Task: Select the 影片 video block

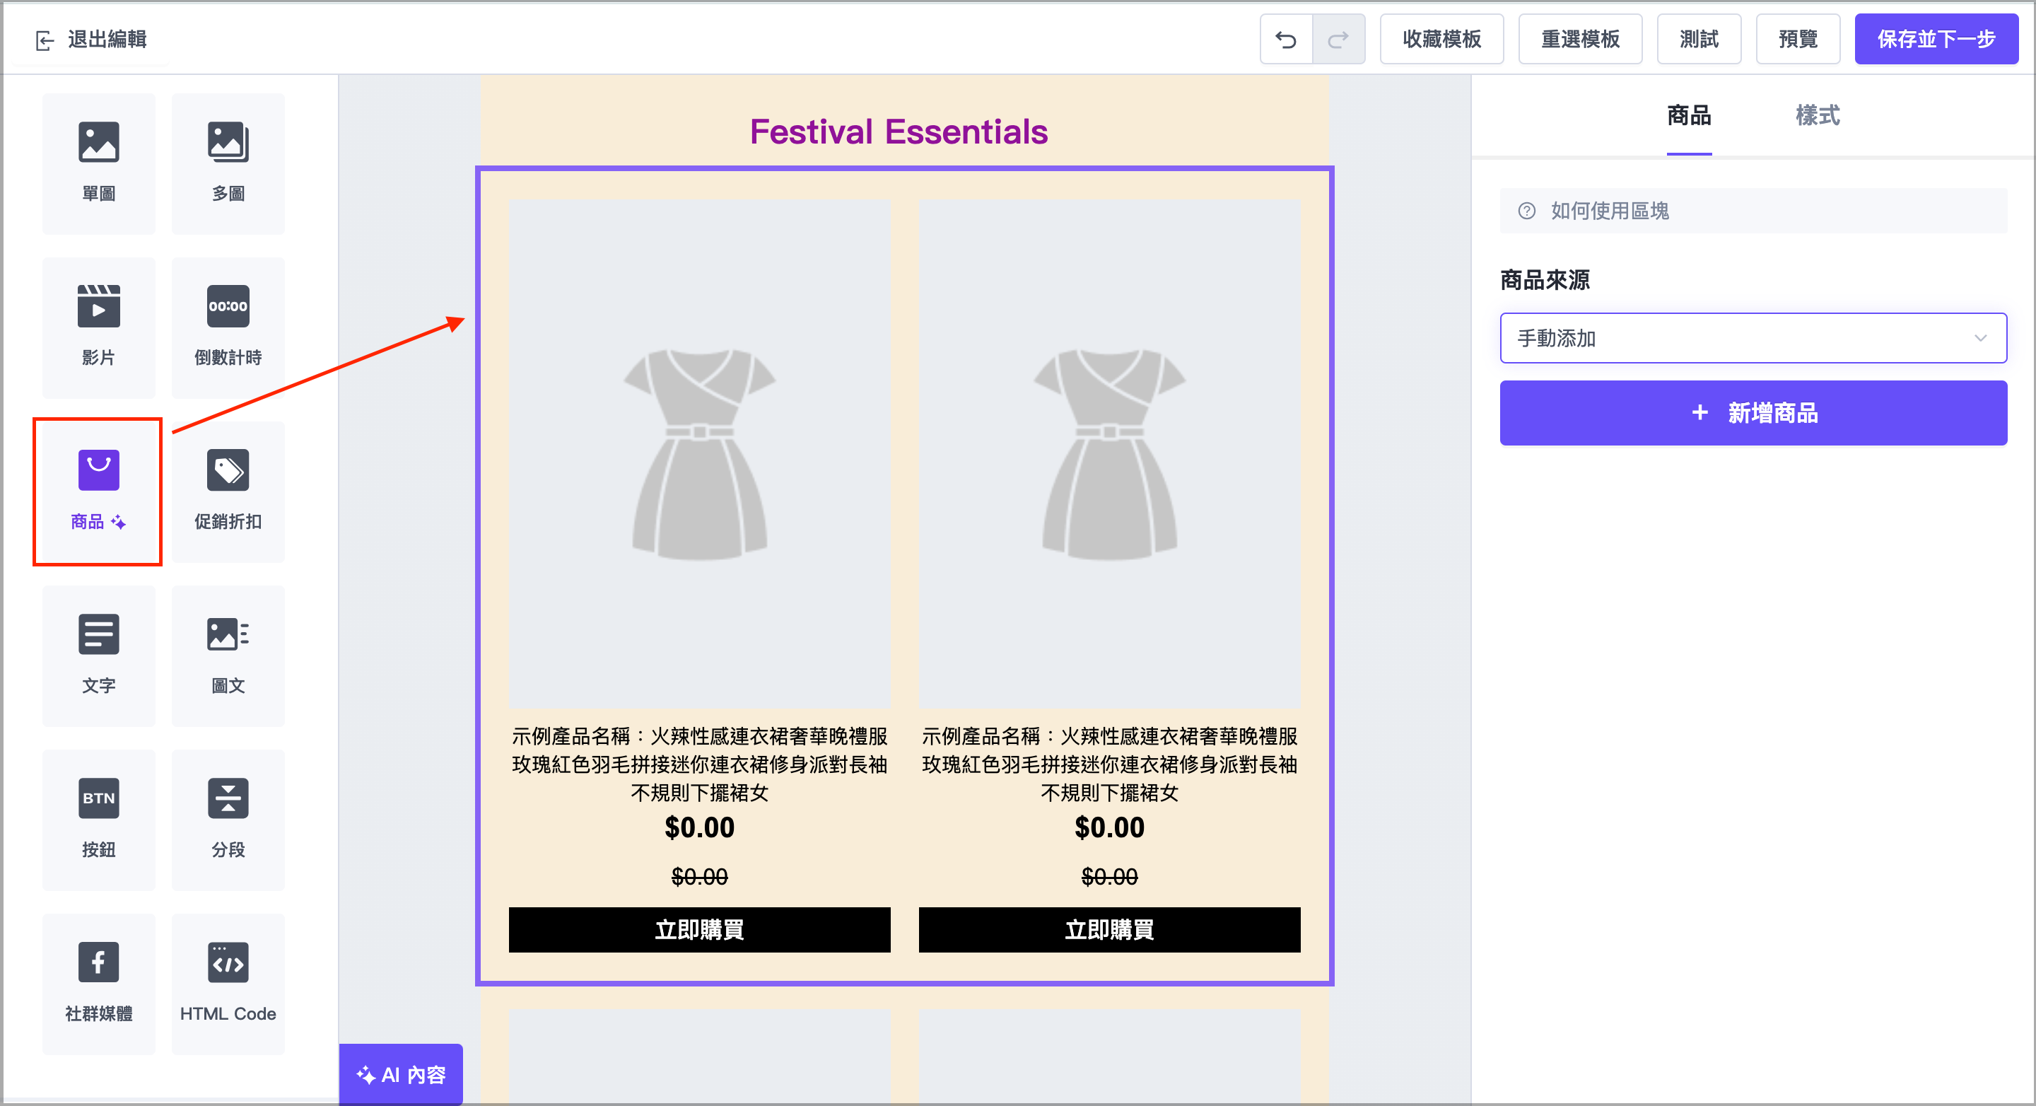Action: coord(99,327)
